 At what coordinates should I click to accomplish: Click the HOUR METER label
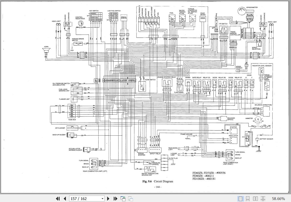(203, 14)
